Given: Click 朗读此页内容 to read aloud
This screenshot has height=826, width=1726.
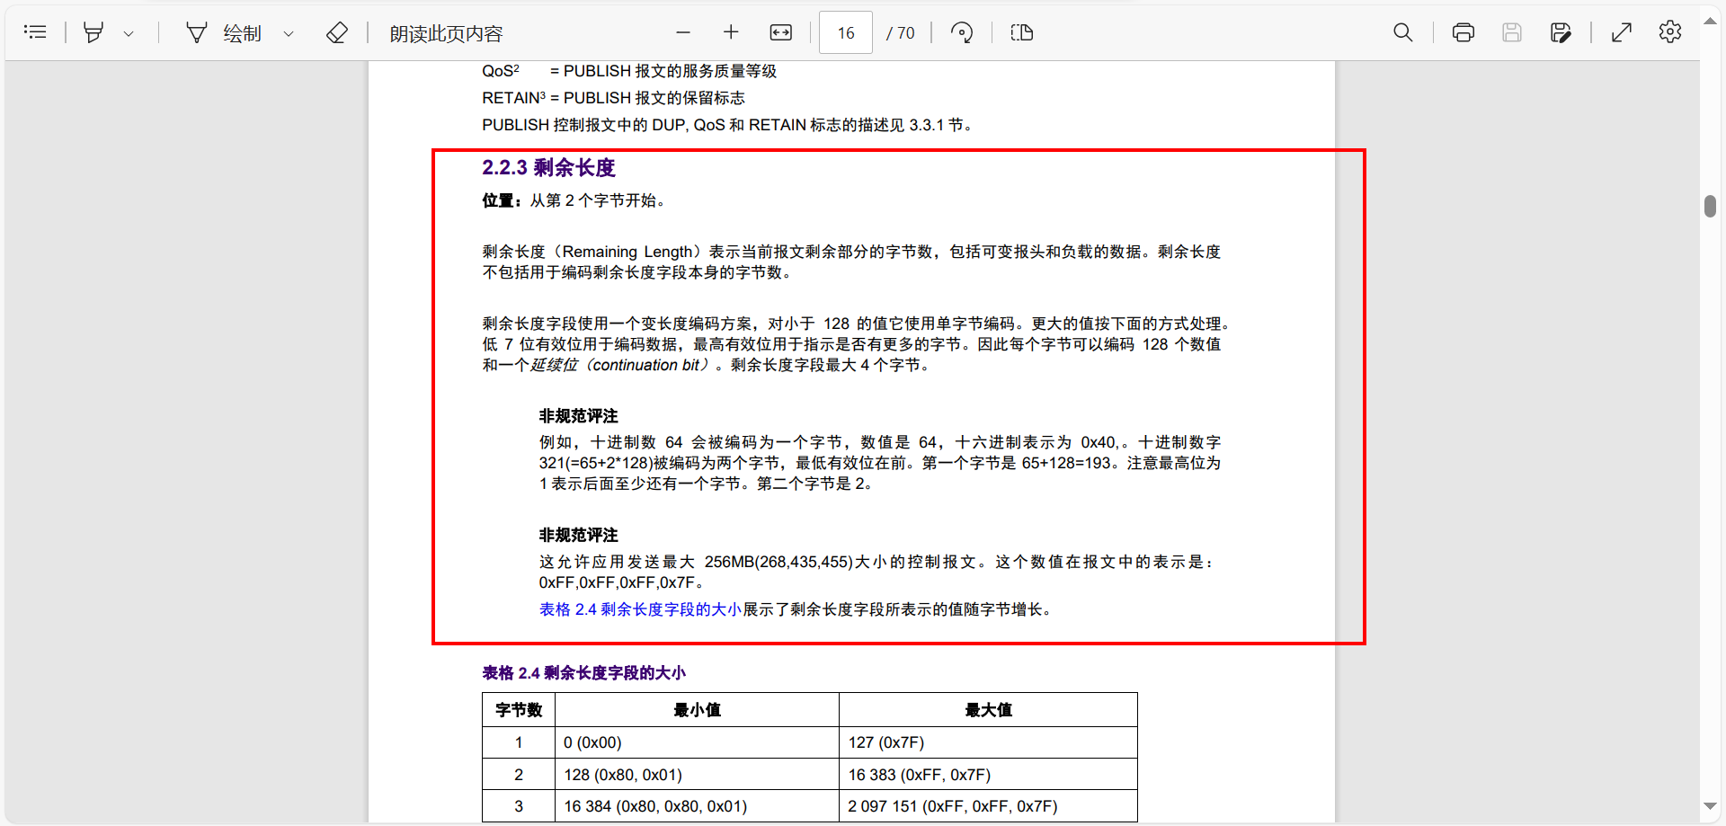Looking at the screenshot, I should (446, 33).
